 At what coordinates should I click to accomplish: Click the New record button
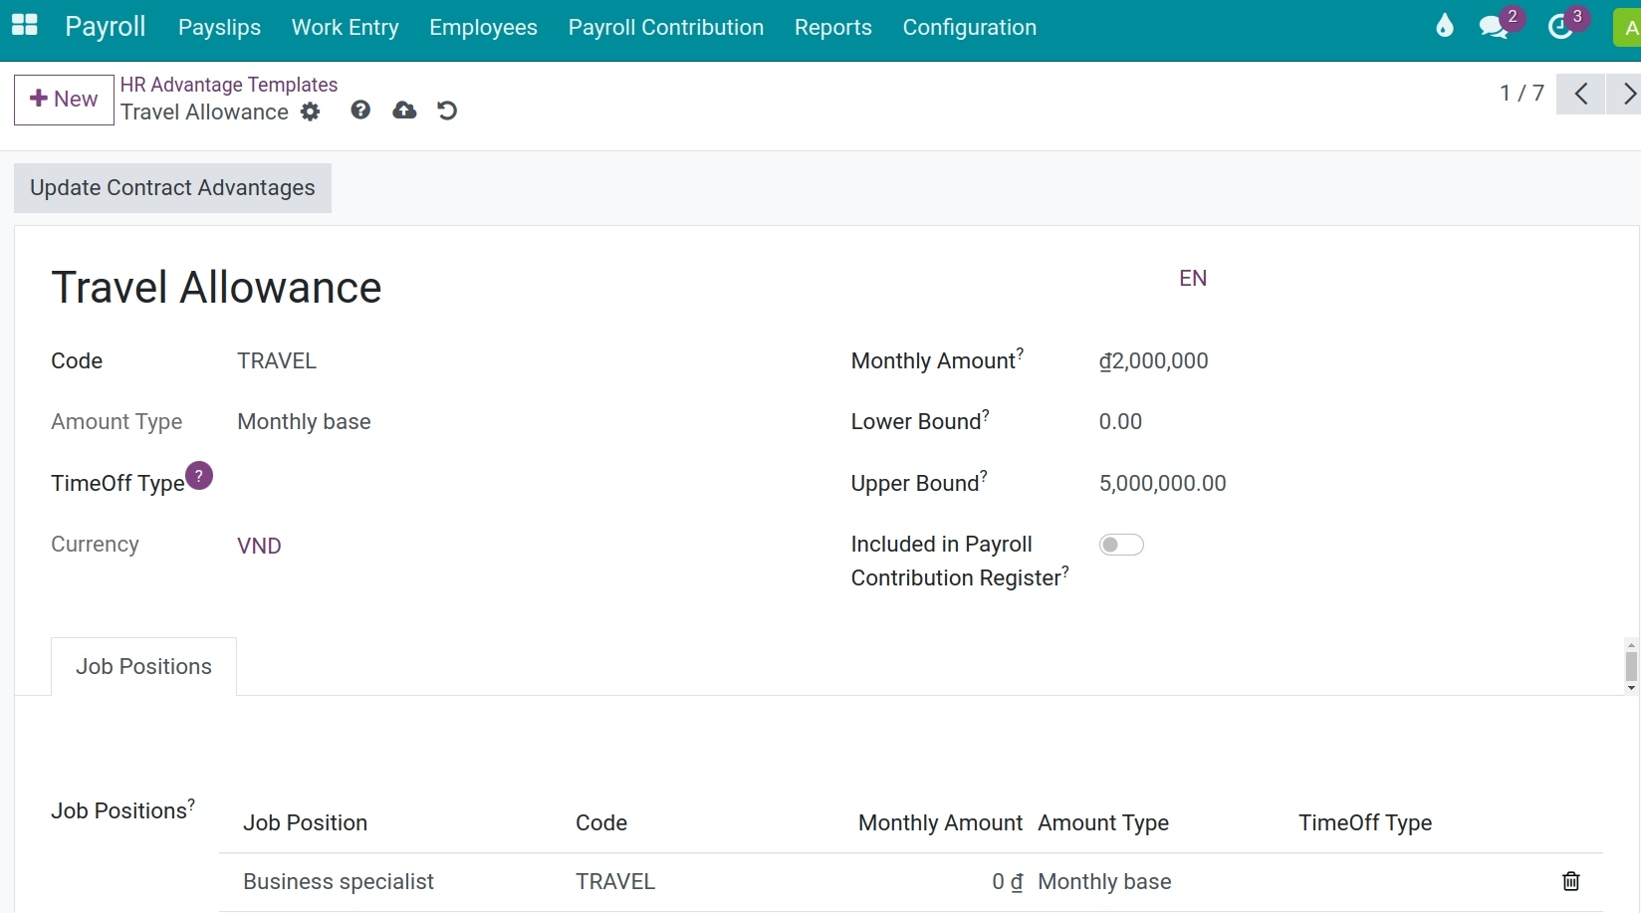tap(64, 99)
